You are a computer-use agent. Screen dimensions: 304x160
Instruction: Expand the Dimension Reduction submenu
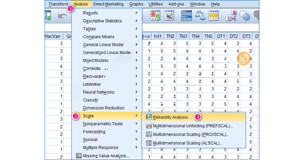[x=103, y=108]
